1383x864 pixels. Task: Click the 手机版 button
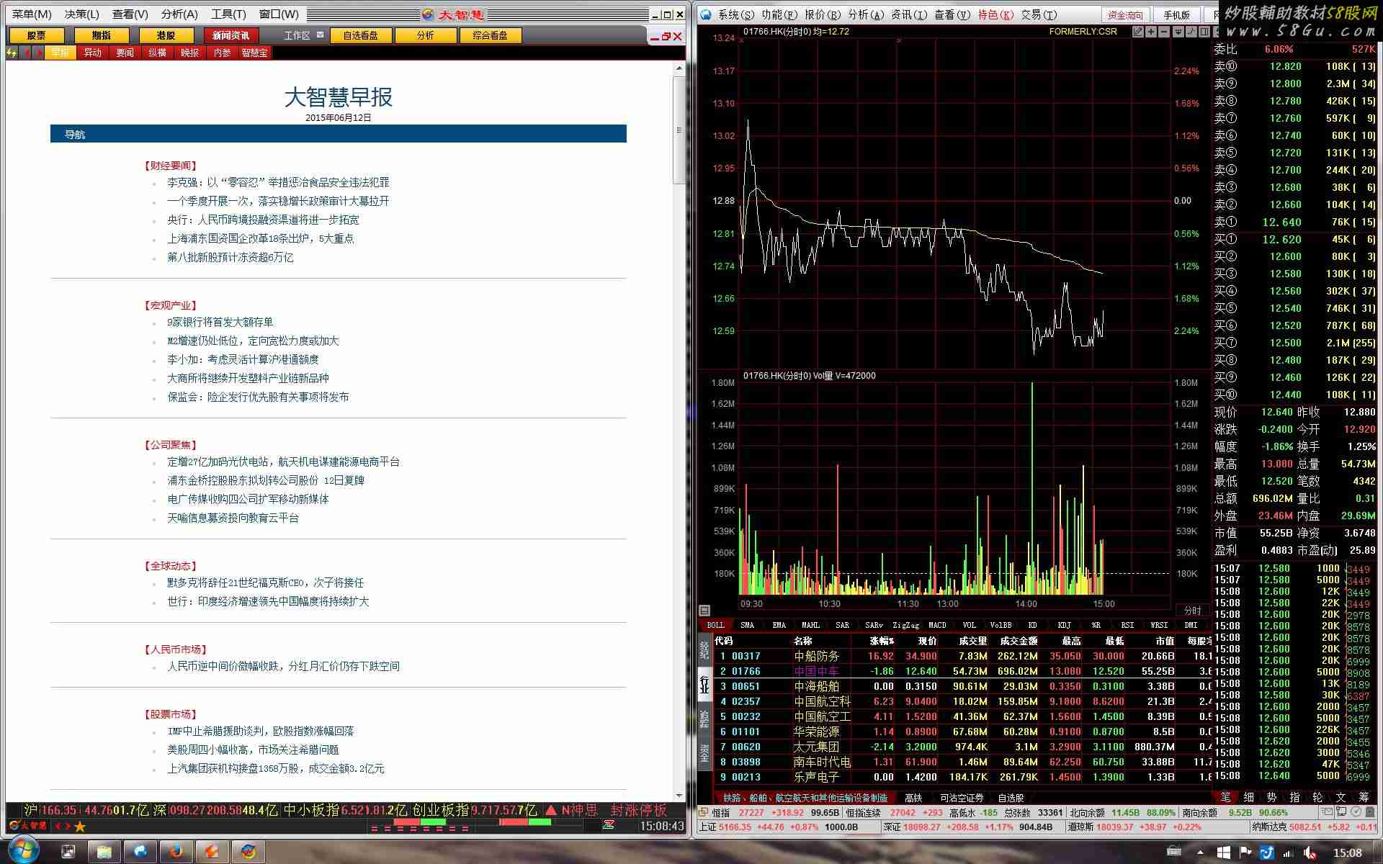pos(1177,15)
